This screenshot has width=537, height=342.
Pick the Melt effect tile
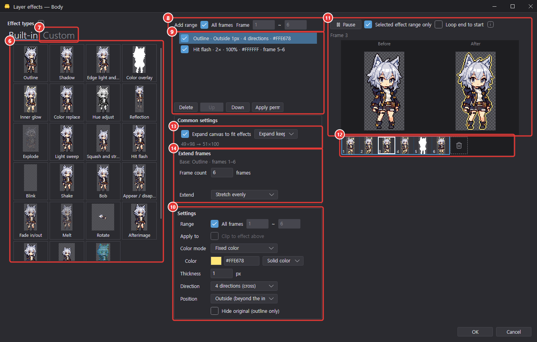click(67, 220)
